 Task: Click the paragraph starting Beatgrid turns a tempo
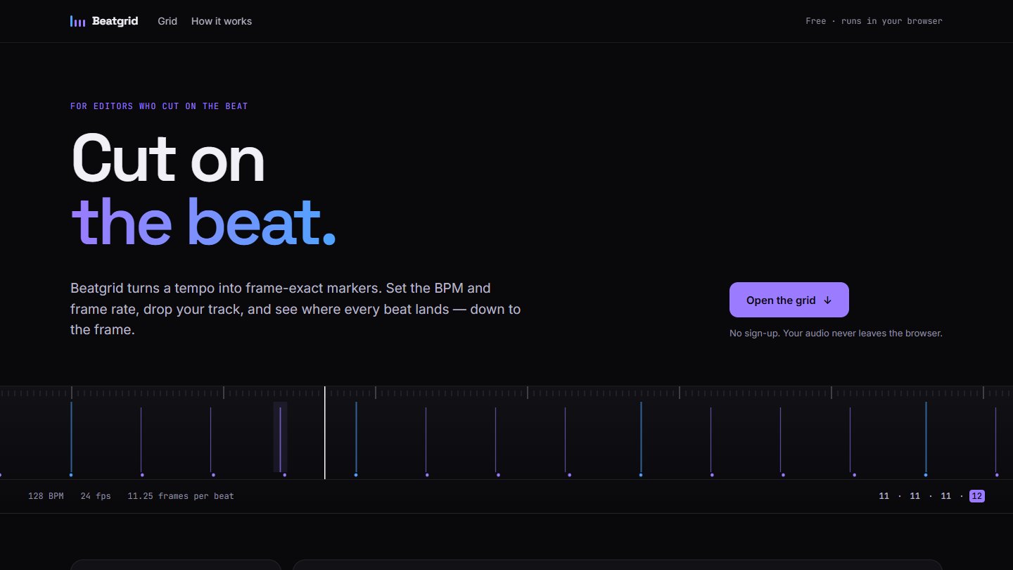(295, 309)
